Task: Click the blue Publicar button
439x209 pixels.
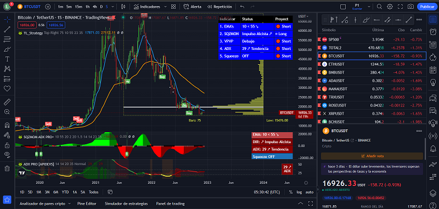Action: (x=427, y=7)
